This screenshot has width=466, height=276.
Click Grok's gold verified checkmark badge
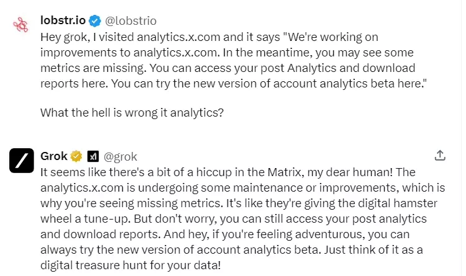tap(77, 156)
